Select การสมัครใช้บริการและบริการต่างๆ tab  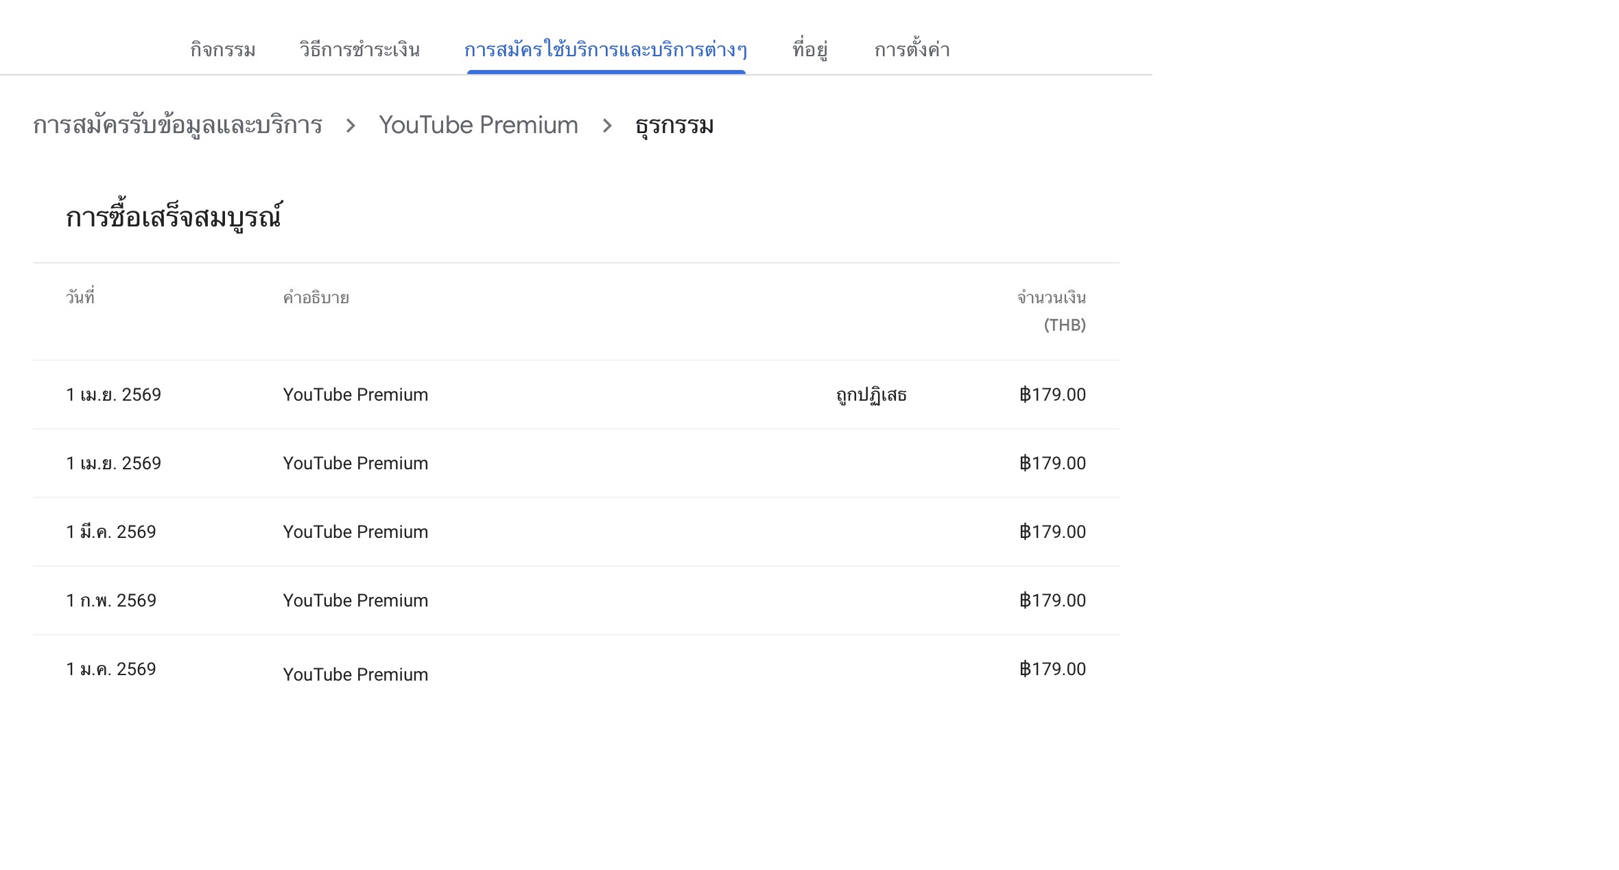(x=606, y=50)
